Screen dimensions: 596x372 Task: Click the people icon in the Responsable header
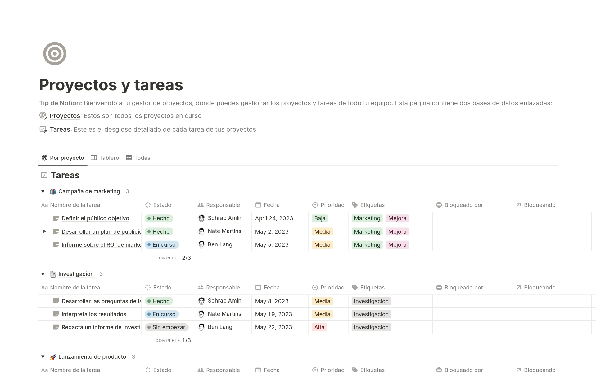201,205
